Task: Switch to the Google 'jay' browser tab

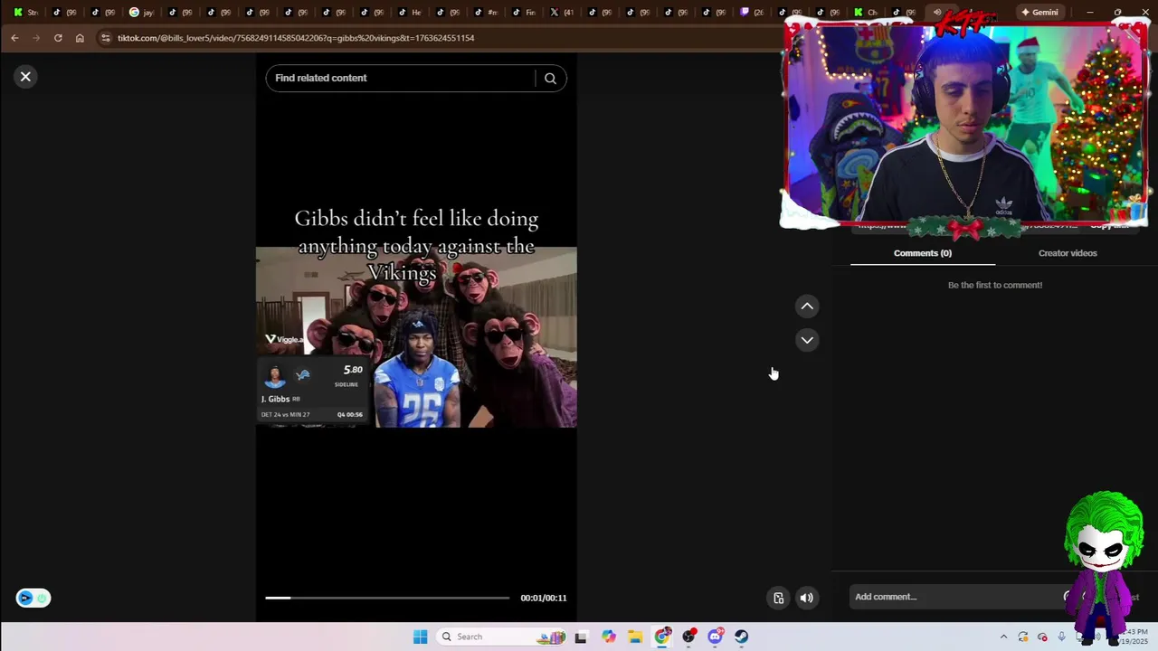Action: 141,12
